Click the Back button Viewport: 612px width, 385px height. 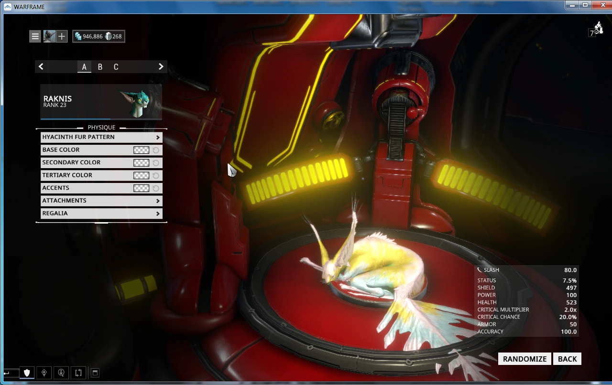click(567, 359)
